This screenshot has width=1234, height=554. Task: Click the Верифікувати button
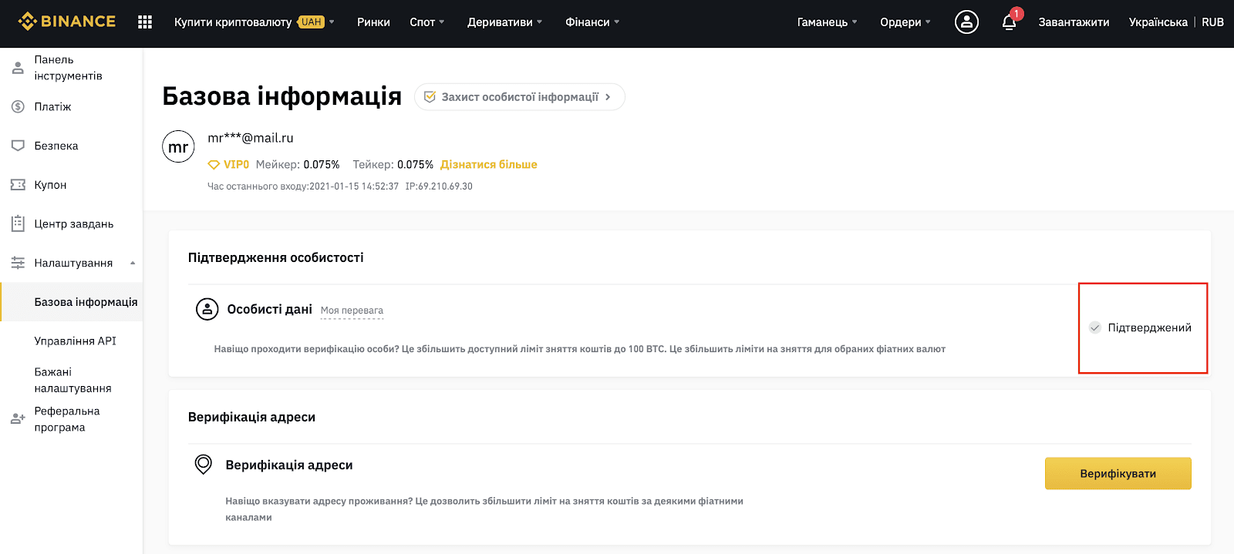pos(1118,473)
